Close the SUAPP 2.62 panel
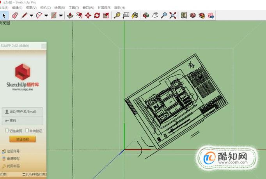The height and width of the screenshot is (179, 266). point(44,46)
